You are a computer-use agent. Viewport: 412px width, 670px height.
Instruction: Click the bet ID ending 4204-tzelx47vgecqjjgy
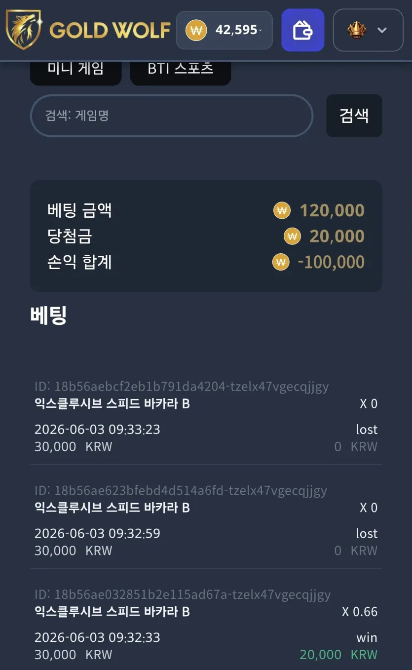(x=182, y=387)
